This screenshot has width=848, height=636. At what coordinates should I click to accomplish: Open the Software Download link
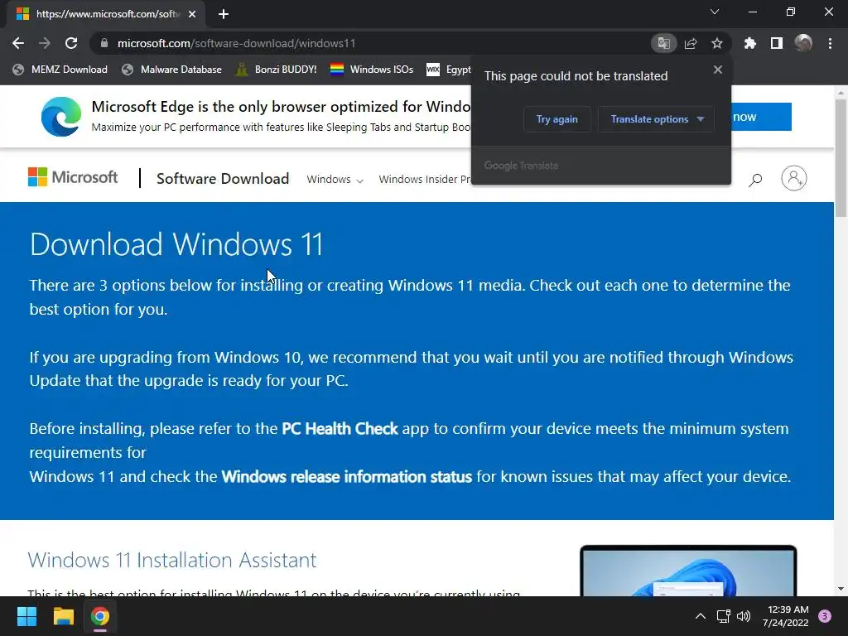coord(223,179)
